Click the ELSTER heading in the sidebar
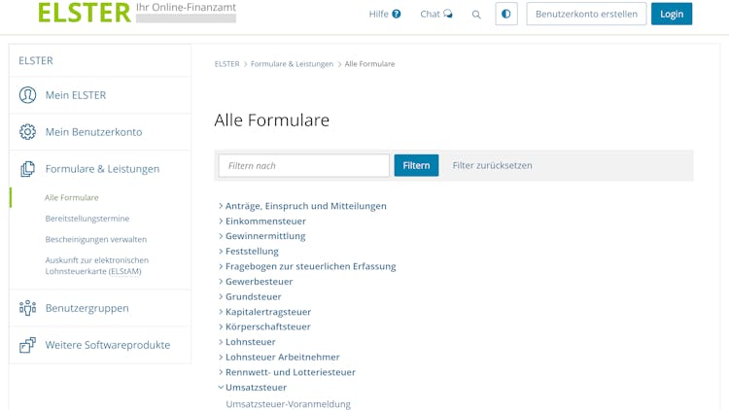This screenshot has width=729, height=410. pyautogui.click(x=36, y=61)
